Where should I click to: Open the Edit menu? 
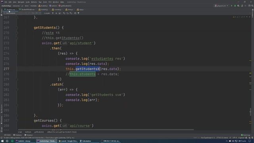click(10, 2)
